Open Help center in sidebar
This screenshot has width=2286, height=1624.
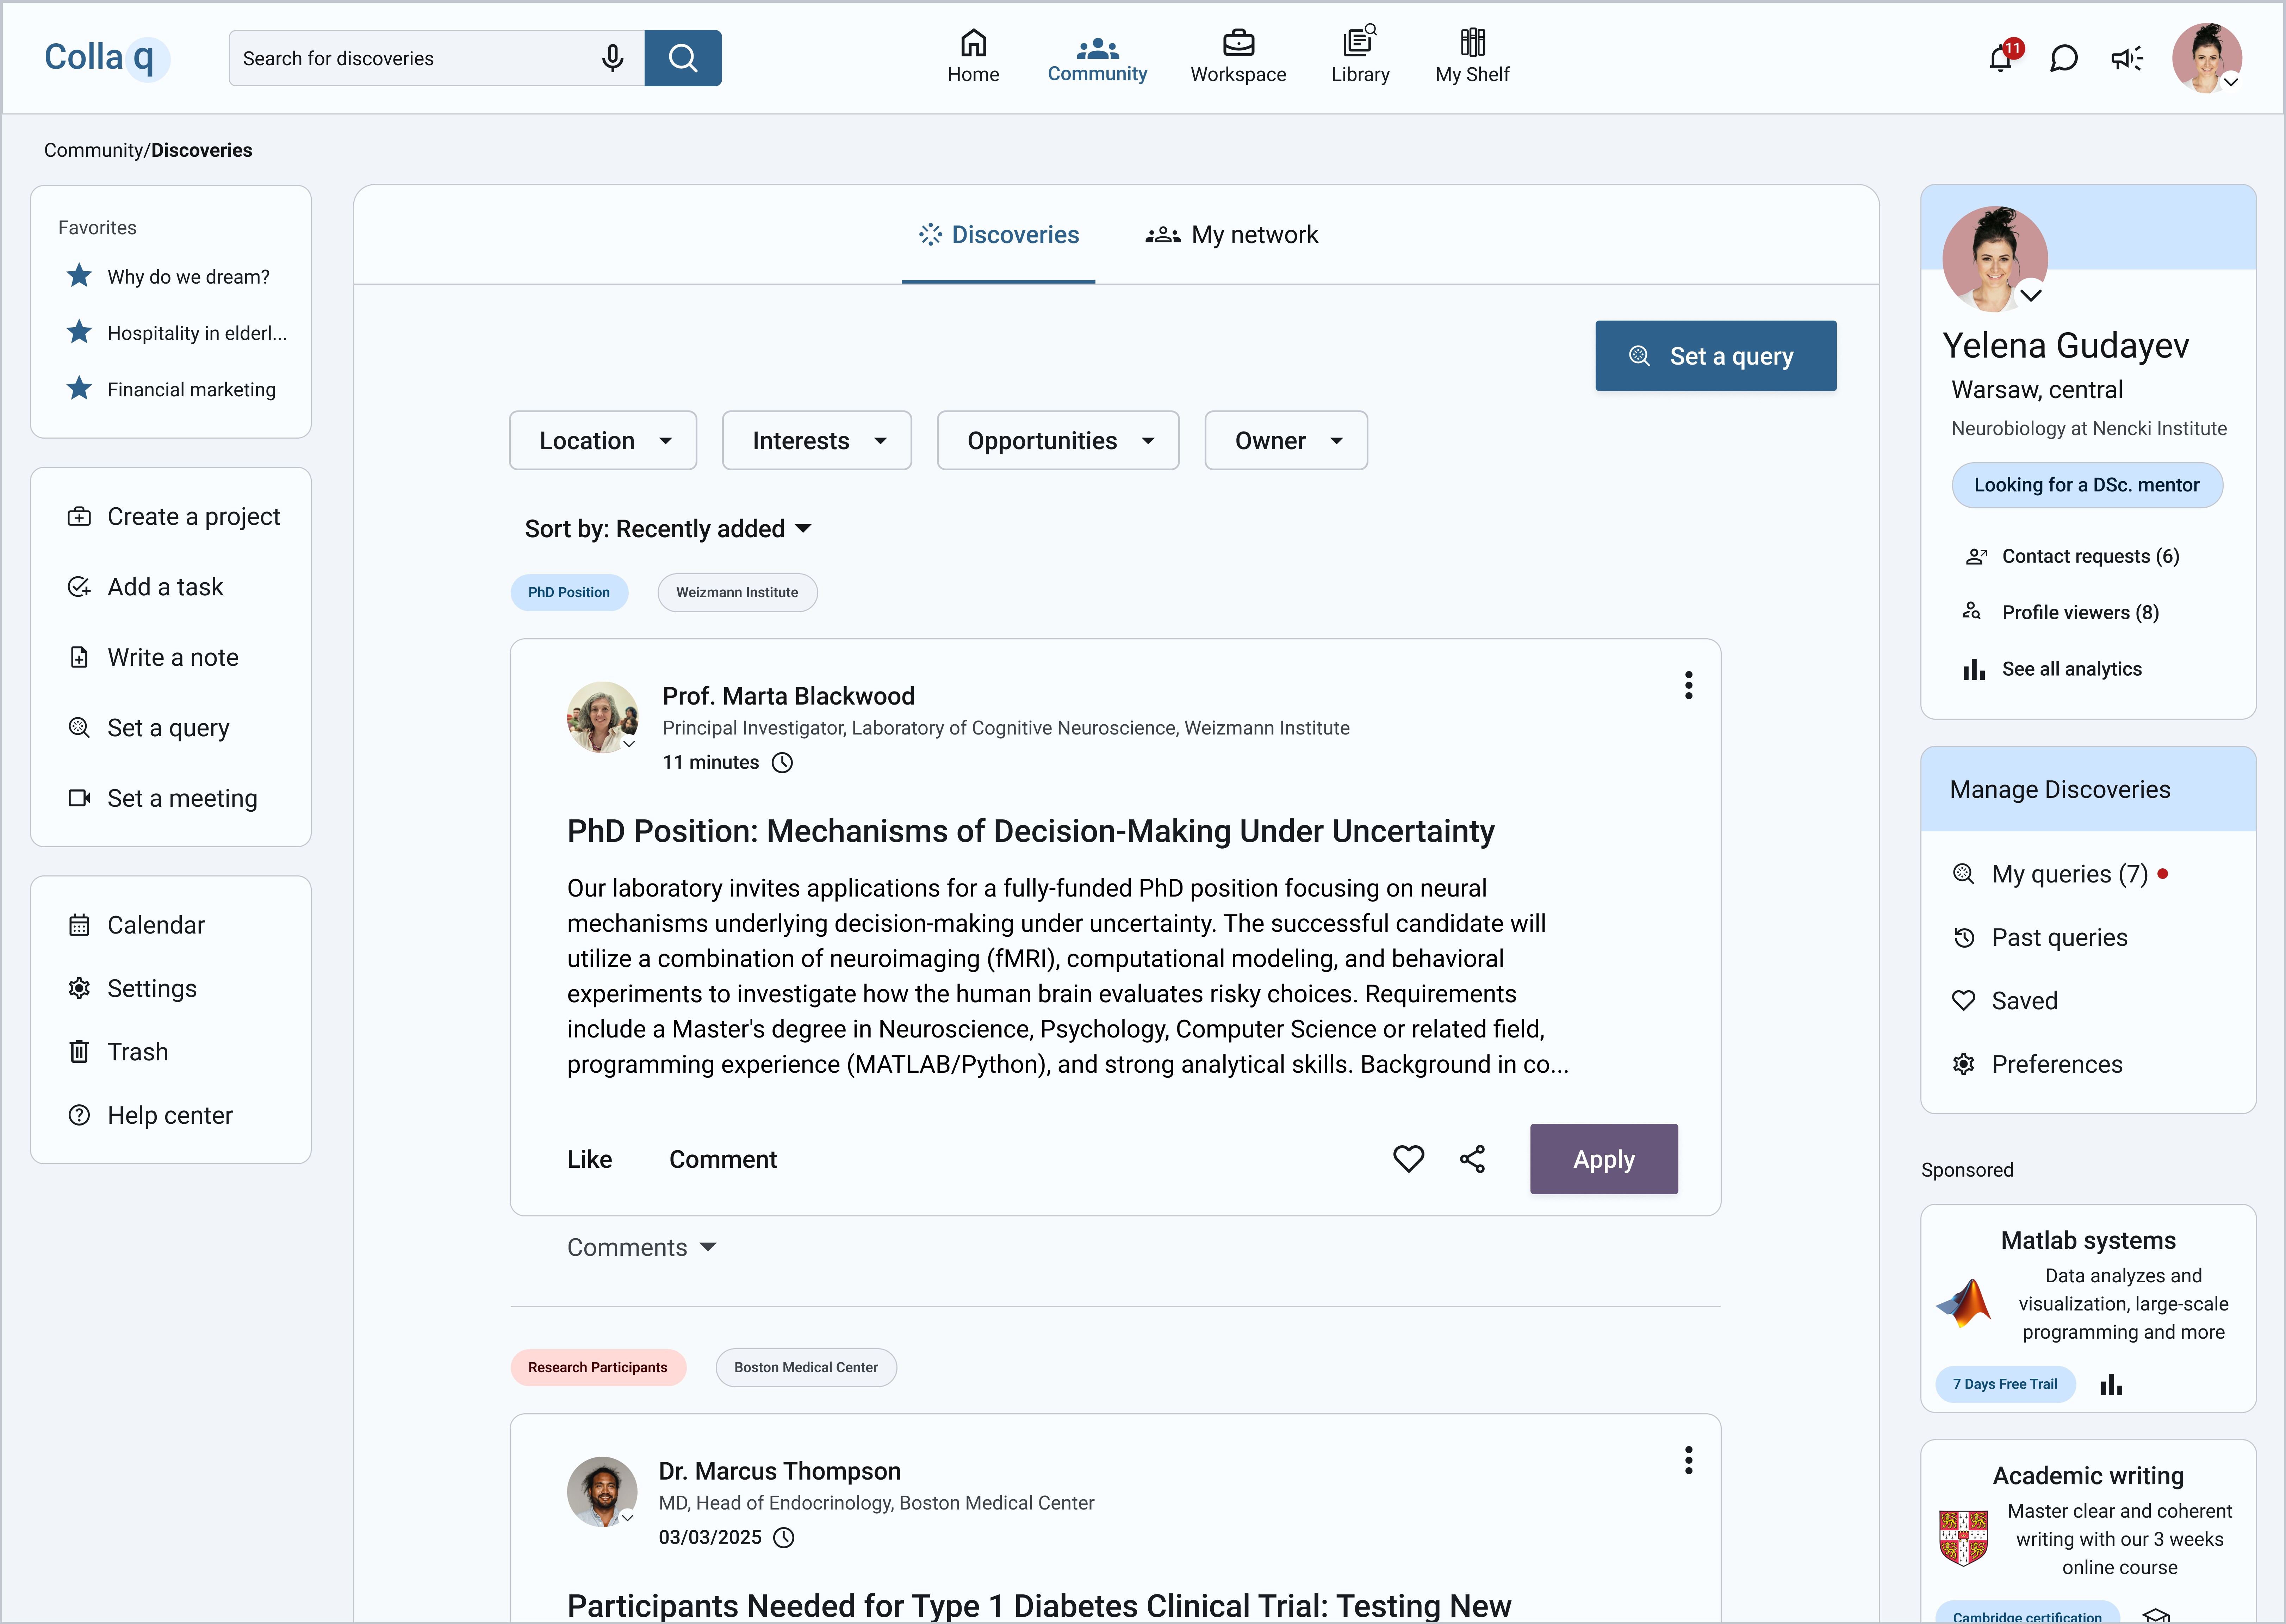(150, 1115)
